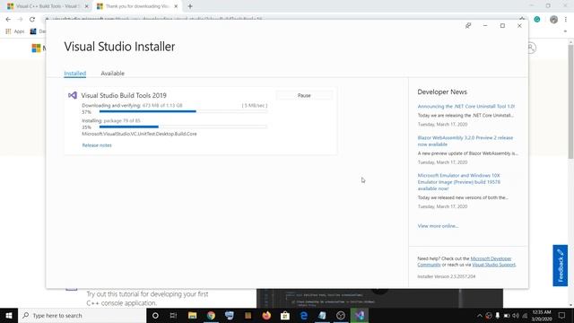Screen dimensions: 574x323
Task: Open File Explorer from the taskbar
Action: tap(192, 315)
